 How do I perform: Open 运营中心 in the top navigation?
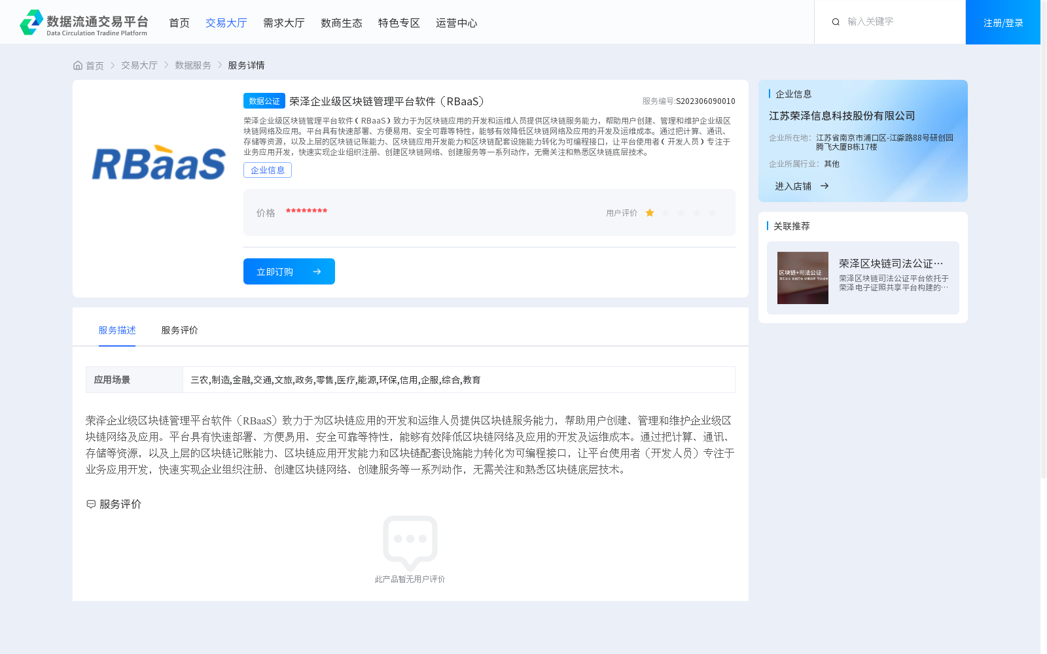tap(457, 23)
